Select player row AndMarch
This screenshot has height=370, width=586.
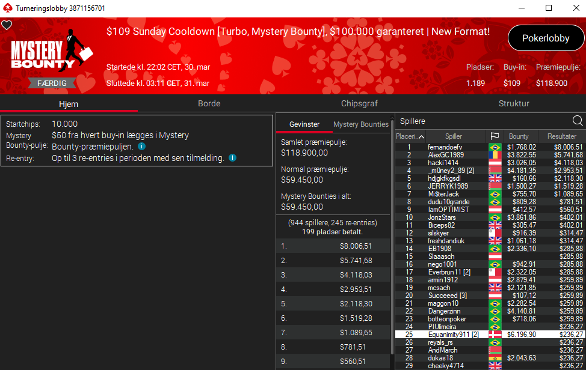pyautogui.click(x=490, y=350)
